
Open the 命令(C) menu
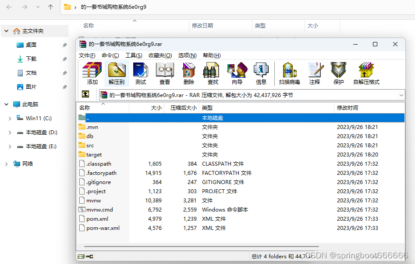coord(110,56)
